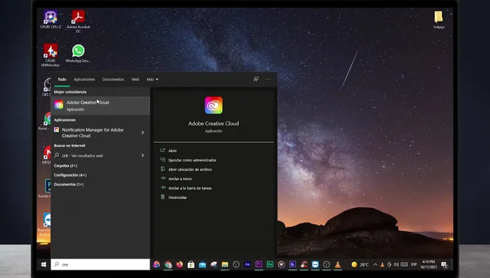The image size is (490, 278).
Task: Click the large Adobe Creative Cloud icon in the preview pane
Action: [x=214, y=105]
